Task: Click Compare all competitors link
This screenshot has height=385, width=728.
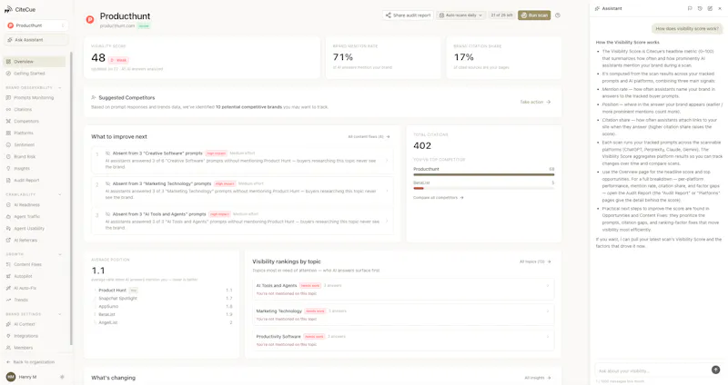Action: click(x=439, y=198)
